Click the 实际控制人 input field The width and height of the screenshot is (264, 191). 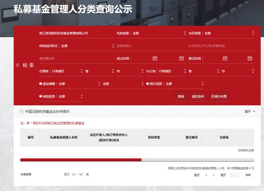pos(151,46)
